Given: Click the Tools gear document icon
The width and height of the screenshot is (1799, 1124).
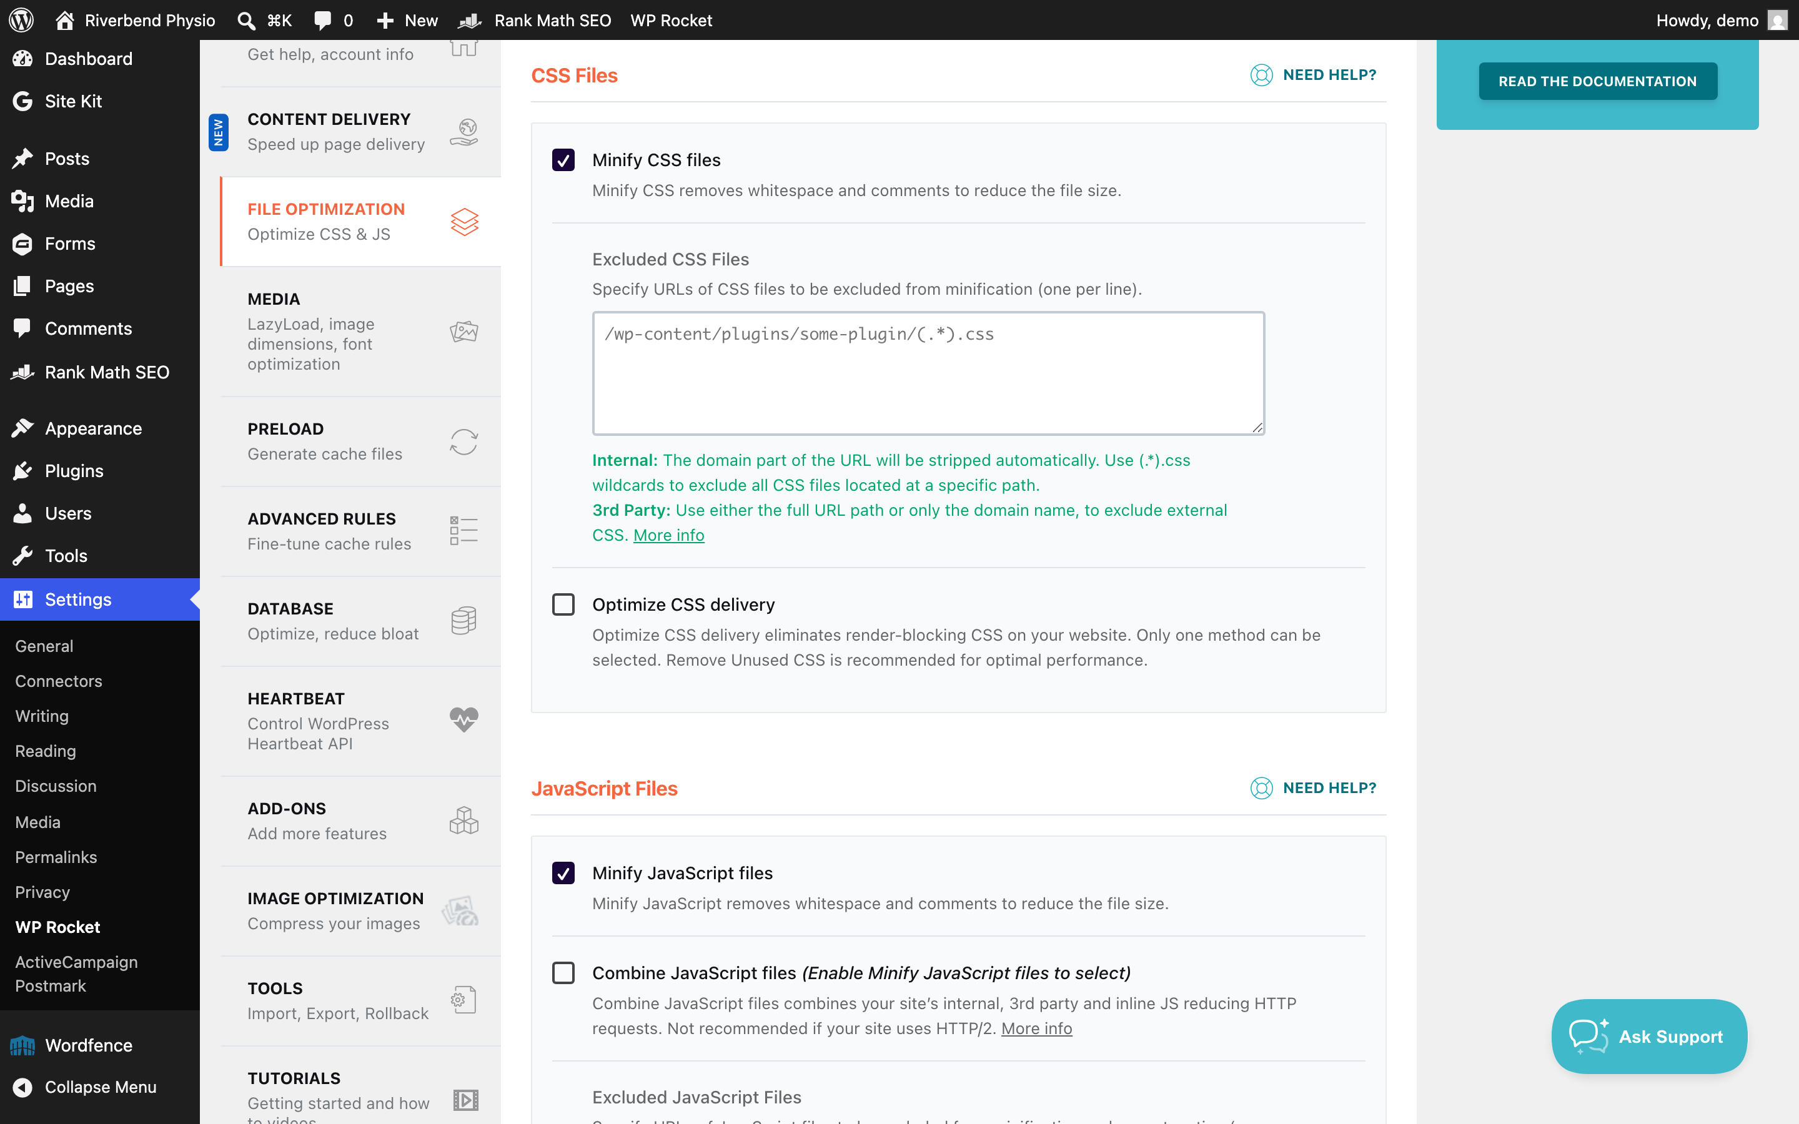Looking at the screenshot, I should click(464, 1000).
